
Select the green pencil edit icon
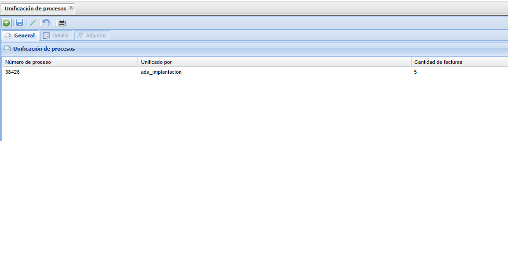pos(33,23)
